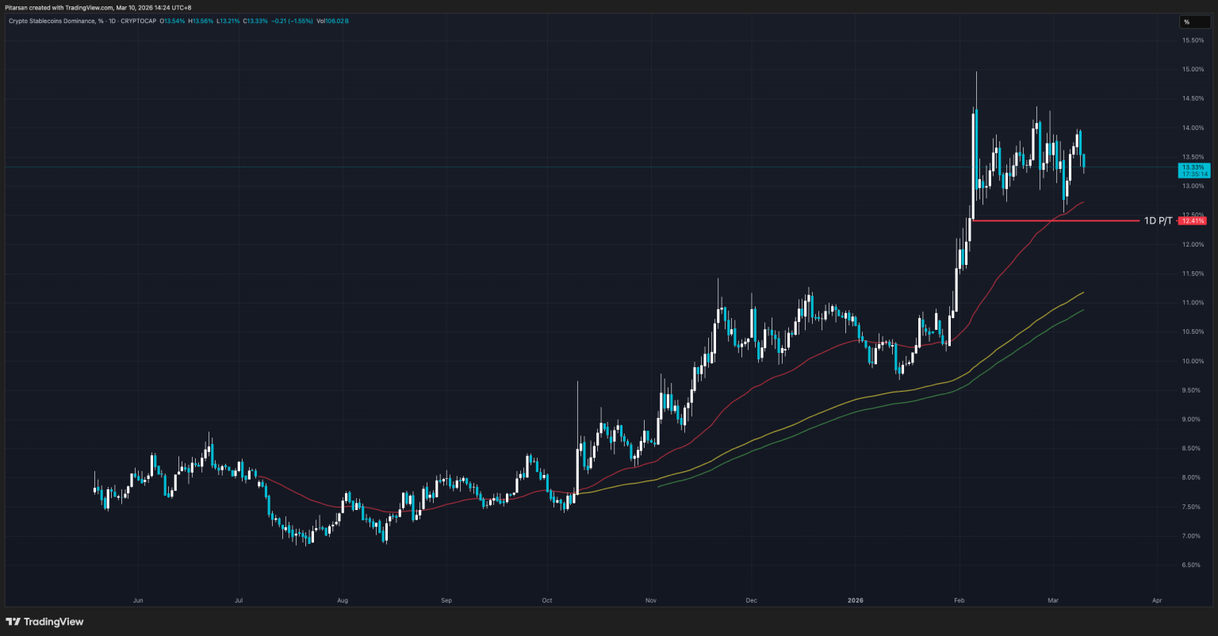Click the 2026 year marker on time axis
The height and width of the screenshot is (636, 1218).
(855, 600)
